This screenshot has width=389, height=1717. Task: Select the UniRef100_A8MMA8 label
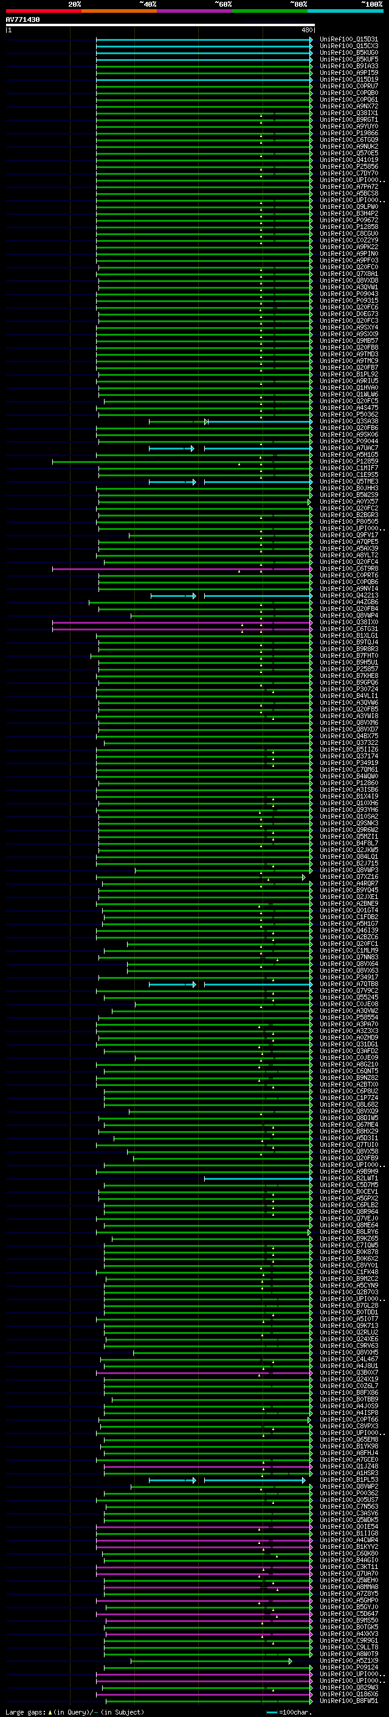[x=348, y=1587]
